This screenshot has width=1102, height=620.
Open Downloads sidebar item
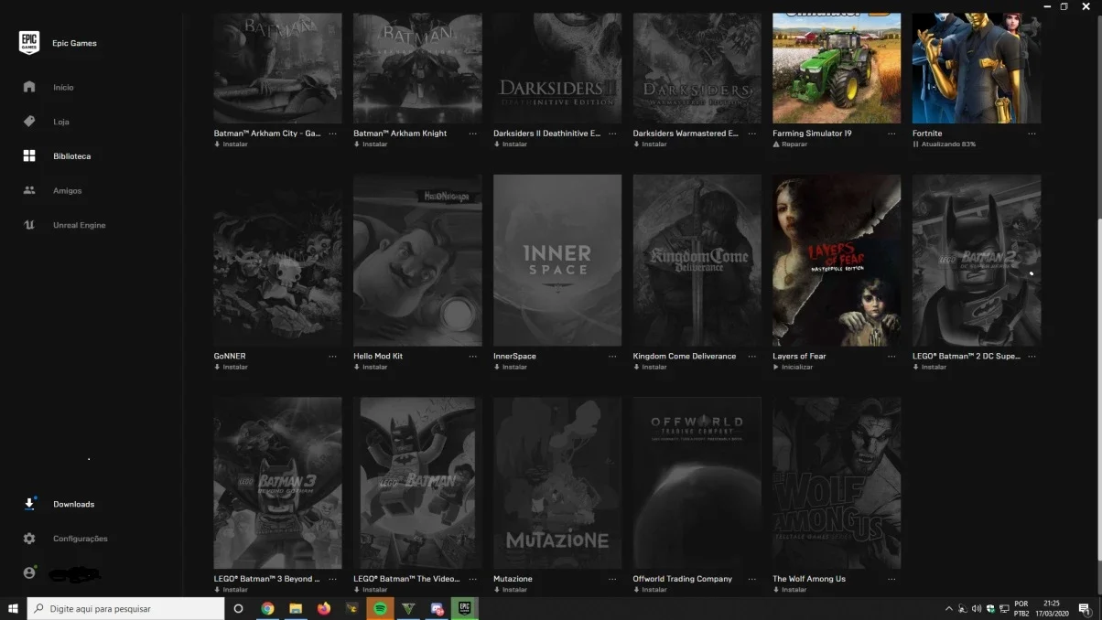pyautogui.click(x=73, y=505)
